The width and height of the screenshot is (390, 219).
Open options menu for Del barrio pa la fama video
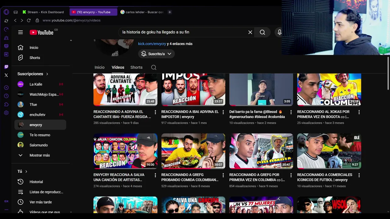point(291,112)
